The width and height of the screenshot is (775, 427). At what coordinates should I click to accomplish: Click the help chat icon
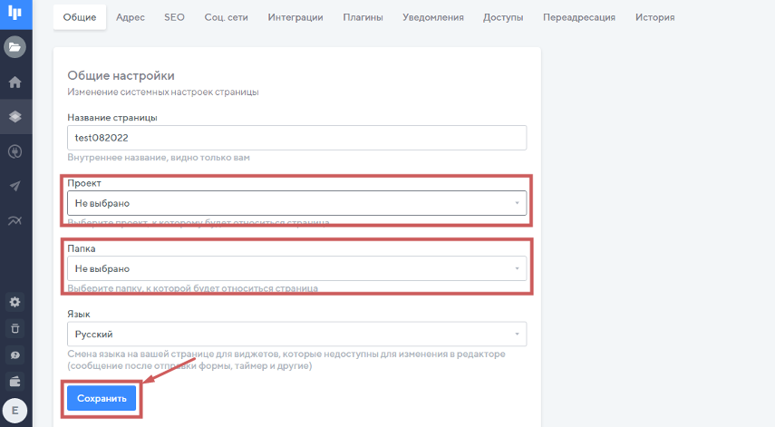click(x=15, y=354)
